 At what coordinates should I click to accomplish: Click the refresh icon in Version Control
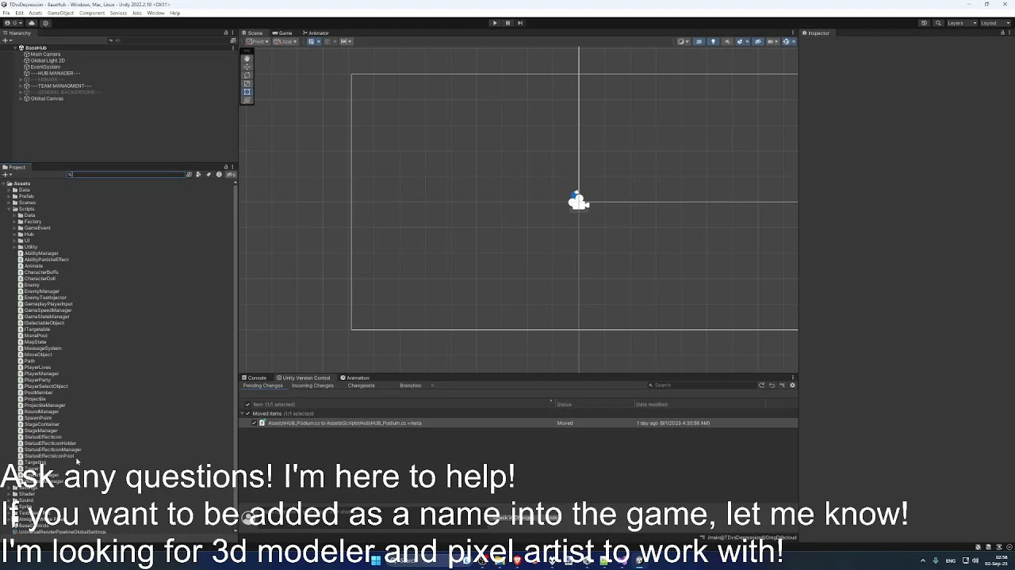(x=761, y=386)
